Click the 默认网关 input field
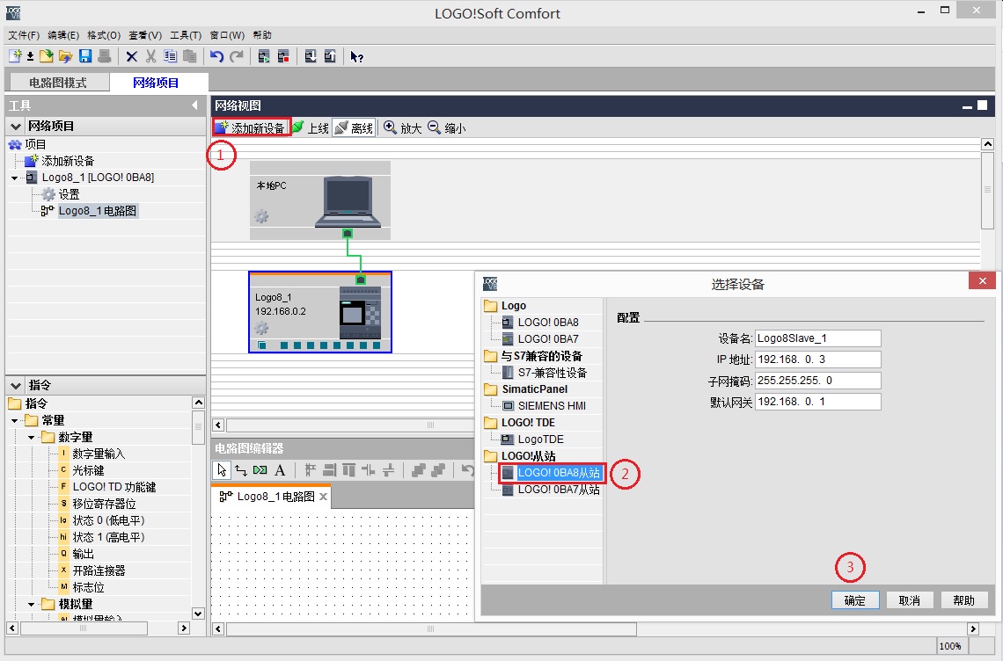1003x661 pixels. [818, 402]
